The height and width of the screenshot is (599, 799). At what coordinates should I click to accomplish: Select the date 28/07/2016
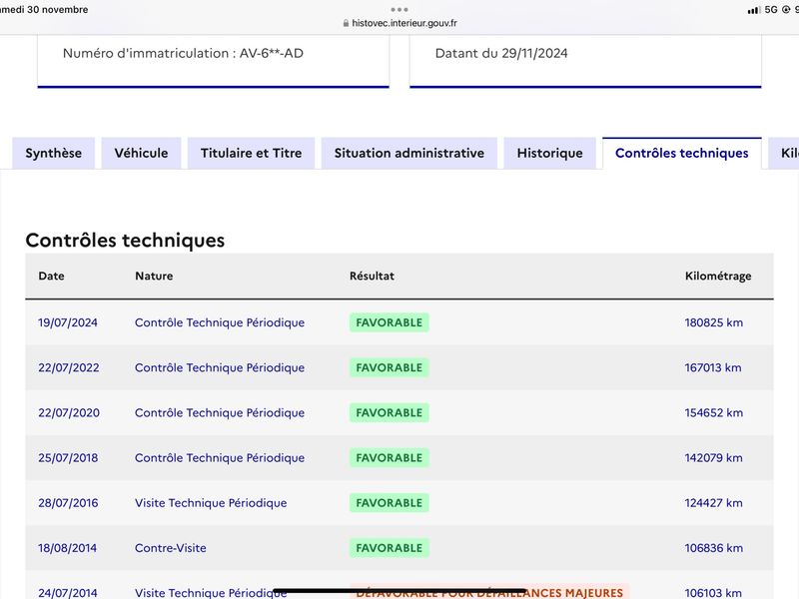pyautogui.click(x=68, y=503)
